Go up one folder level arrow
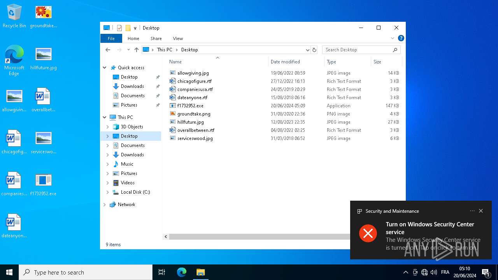Image resolution: width=498 pixels, height=280 pixels. click(136, 50)
